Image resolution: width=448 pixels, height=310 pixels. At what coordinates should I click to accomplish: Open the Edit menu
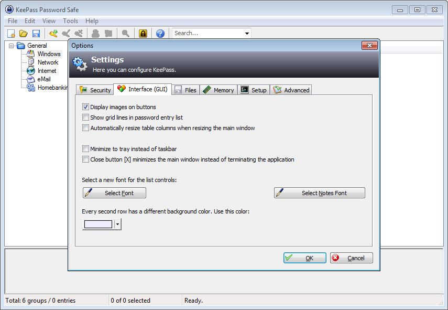point(30,21)
